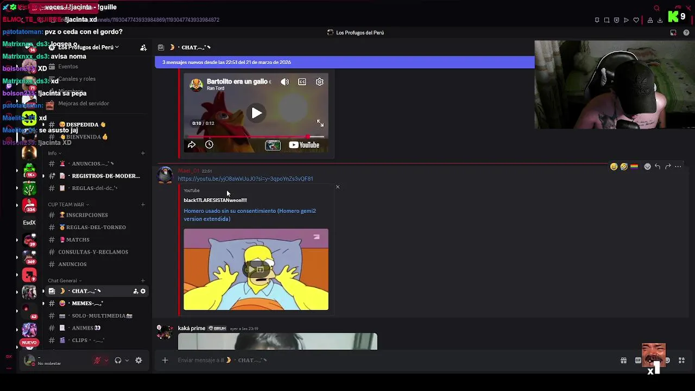Open Eventos in the server sidebar

[96, 66]
